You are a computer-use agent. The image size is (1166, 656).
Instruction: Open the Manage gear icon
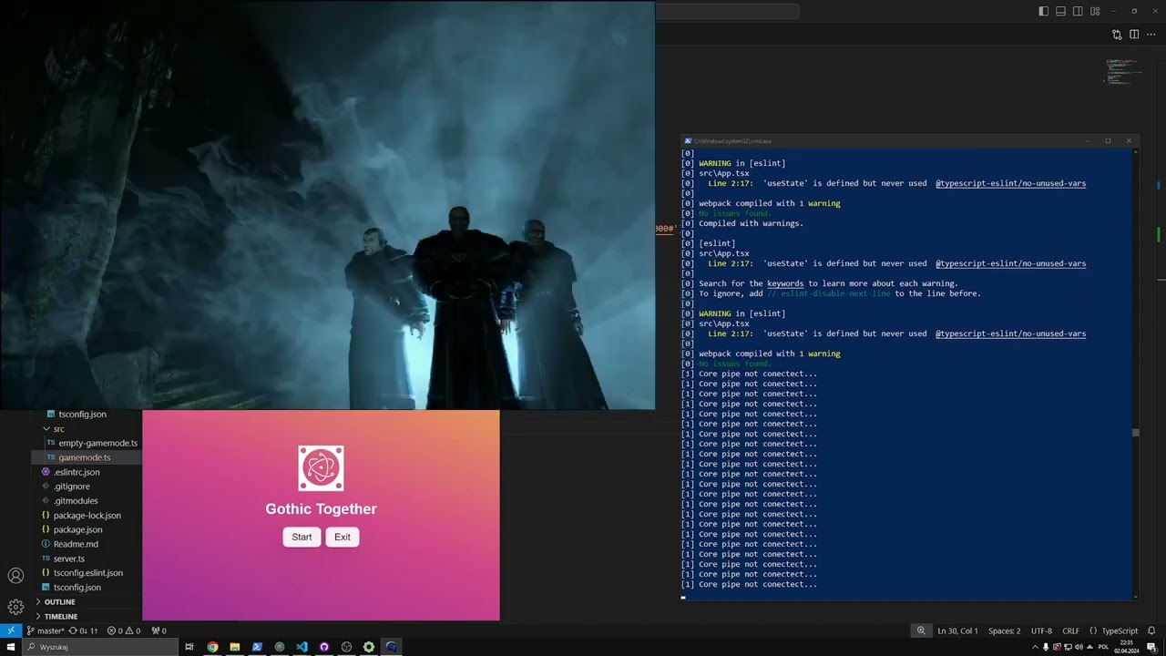pos(15,607)
